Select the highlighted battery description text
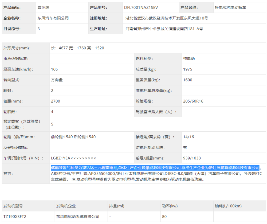Viewport: 267px width, 224px height. click(155, 168)
